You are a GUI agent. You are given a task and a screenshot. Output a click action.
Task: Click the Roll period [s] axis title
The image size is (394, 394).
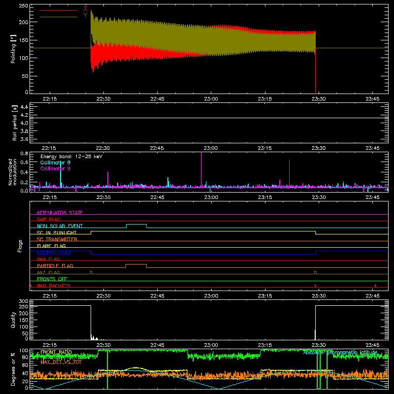(15, 123)
